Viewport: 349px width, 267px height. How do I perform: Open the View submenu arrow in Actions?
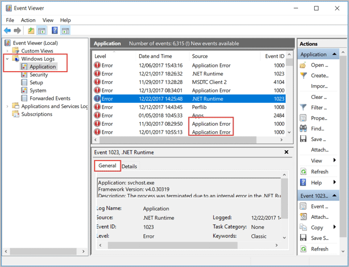pyautogui.click(x=335, y=160)
